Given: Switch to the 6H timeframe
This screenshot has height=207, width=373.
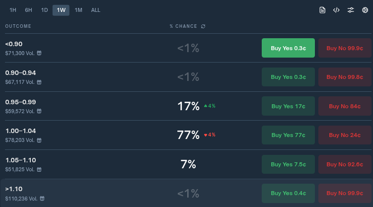Looking at the screenshot, I should point(28,10).
